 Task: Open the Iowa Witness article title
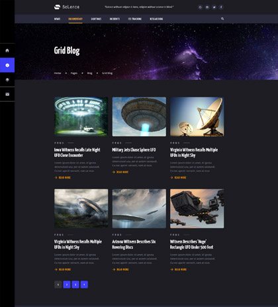click(x=77, y=152)
